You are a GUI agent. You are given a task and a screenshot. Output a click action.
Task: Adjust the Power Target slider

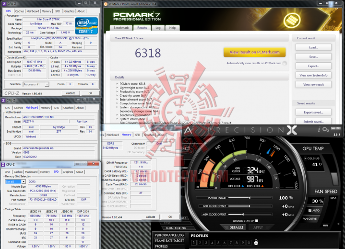[x=250, y=198]
